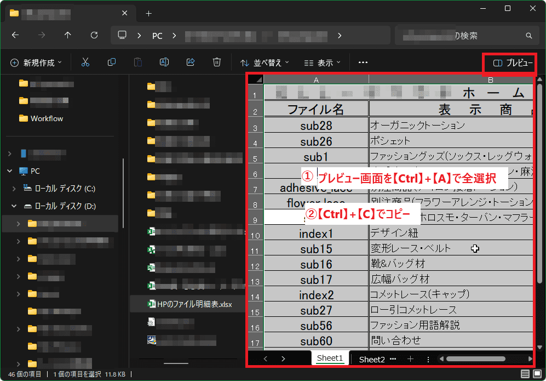Switch to details list view in status bar

coord(525,374)
